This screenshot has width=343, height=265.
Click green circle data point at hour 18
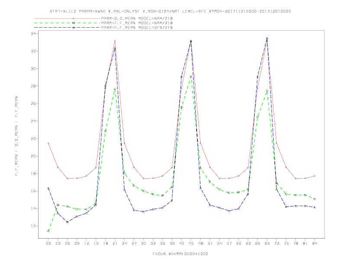(105, 131)
